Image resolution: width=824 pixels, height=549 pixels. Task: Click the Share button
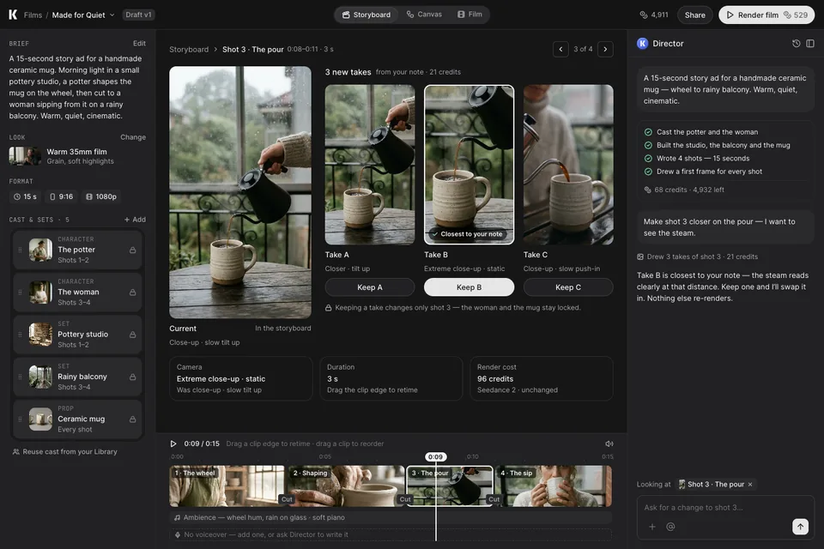694,15
